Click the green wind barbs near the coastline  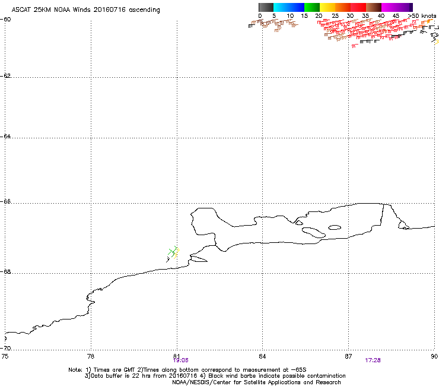(172, 251)
